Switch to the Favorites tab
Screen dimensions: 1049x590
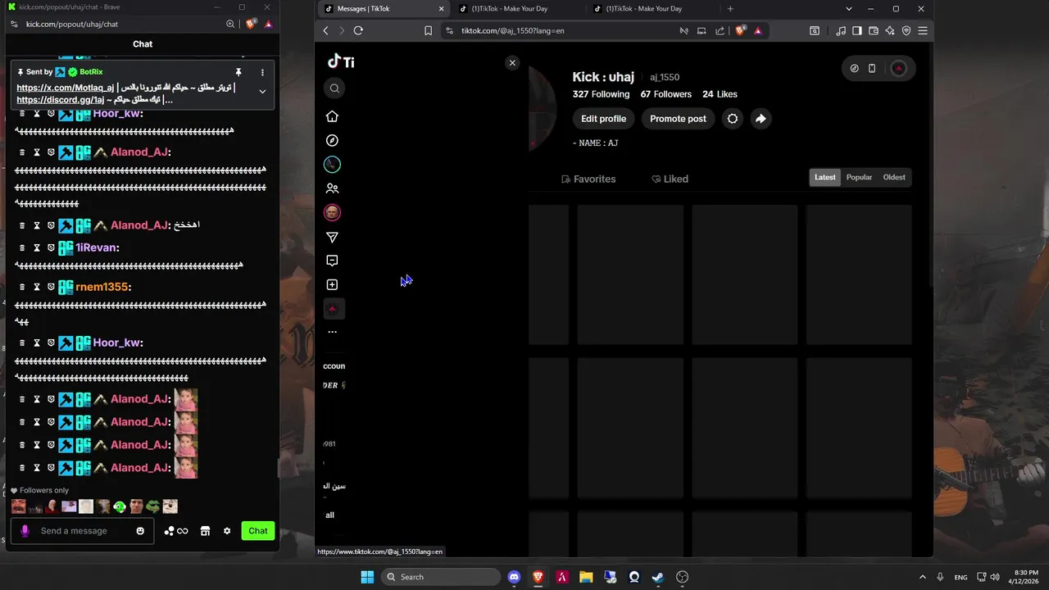(x=588, y=179)
